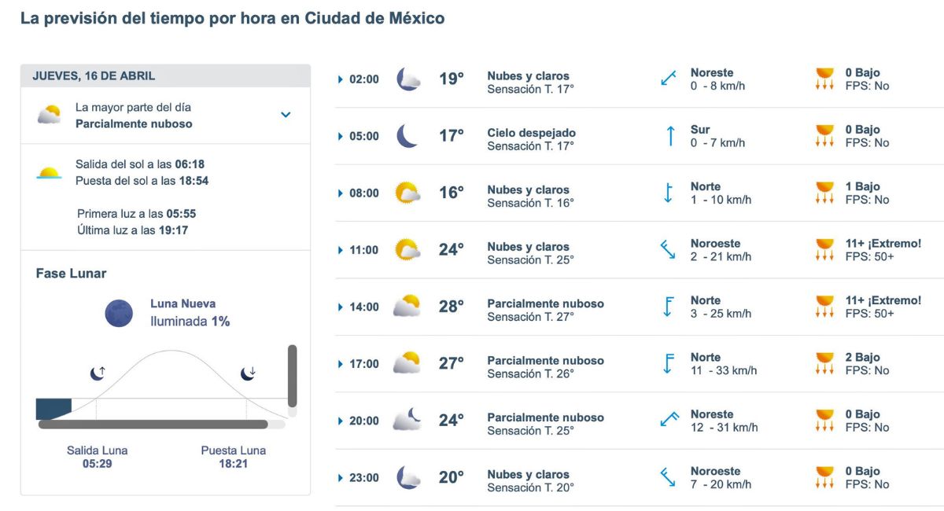Open the Parcialmente nuboso day summary chevron

click(x=286, y=114)
